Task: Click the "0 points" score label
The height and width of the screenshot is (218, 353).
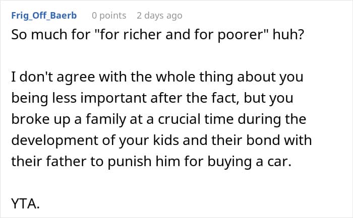Action: (x=109, y=16)
